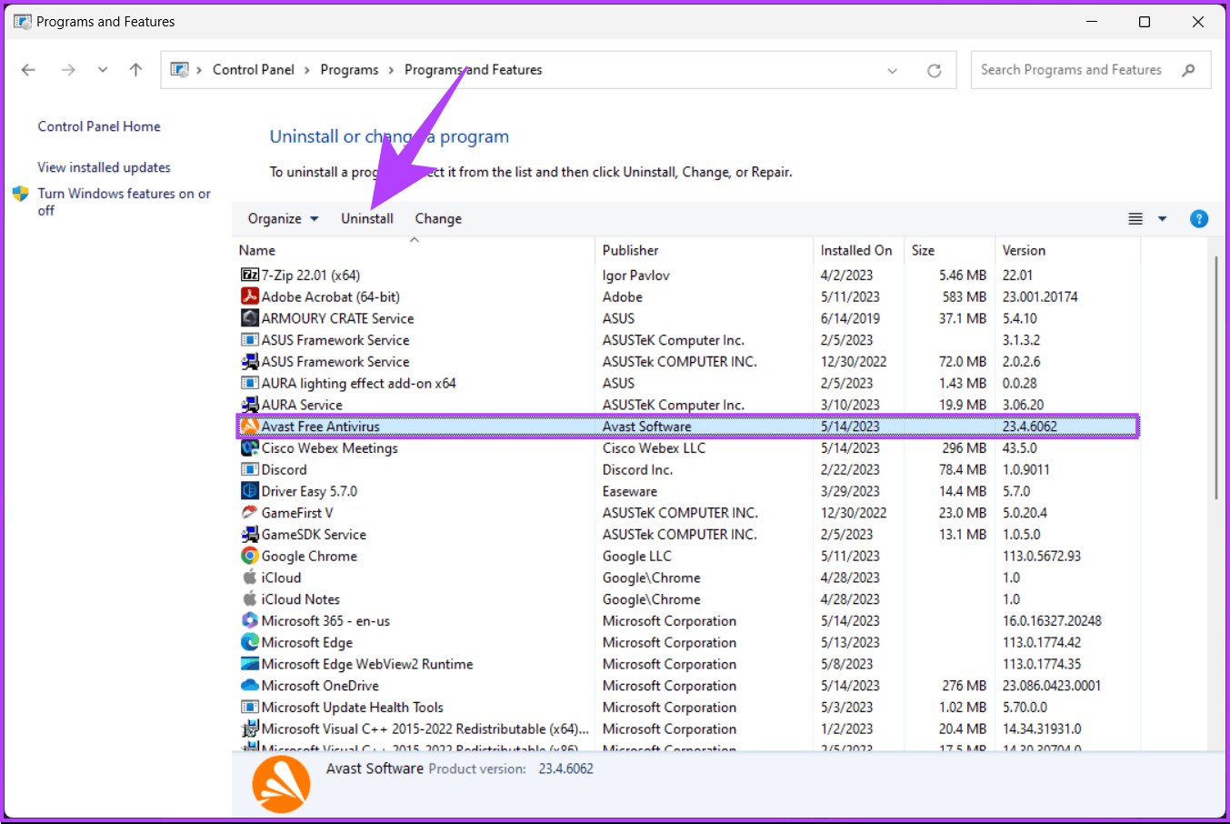Image resolution: width=1230 pixels, height=824 pixels.
Task: Open View installed updates link
Action: pos(104,167)
